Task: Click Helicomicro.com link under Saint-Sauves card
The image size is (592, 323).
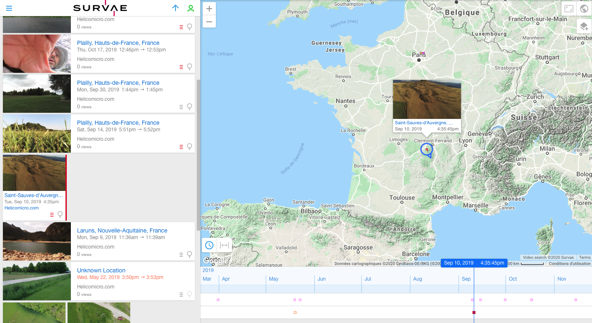Action: tap(21, 208)
